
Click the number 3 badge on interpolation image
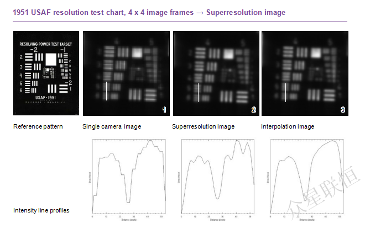coord(343,110)
